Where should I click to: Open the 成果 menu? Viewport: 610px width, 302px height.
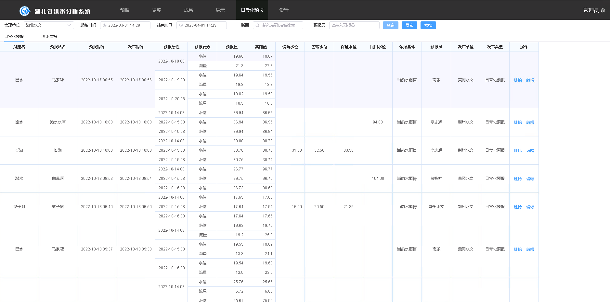(x=188, y=10)
